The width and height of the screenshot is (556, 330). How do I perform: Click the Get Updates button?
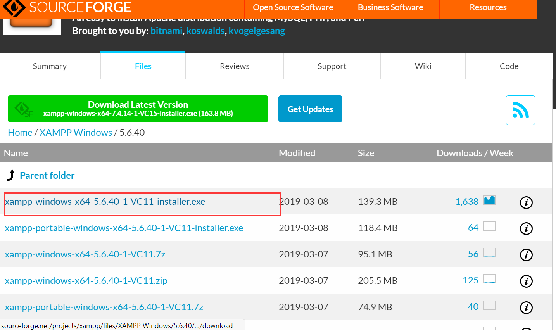[x=310, y=109]
